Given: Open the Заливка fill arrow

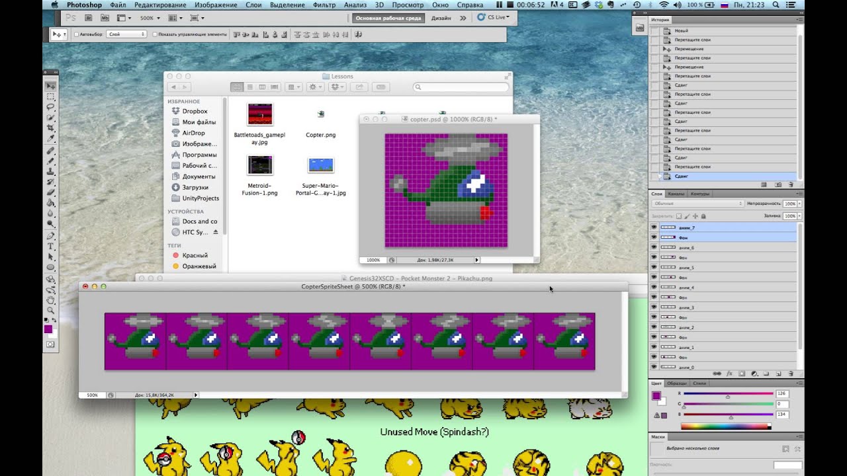Looking at the screenshot, I should pyautogui.click(x=799, y=216).
